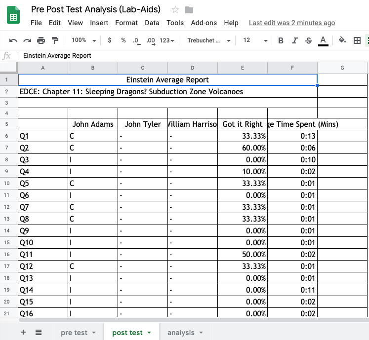Open the font size 12 dropdown
This screenshot has width=369, height=340.
click(255, 40)
